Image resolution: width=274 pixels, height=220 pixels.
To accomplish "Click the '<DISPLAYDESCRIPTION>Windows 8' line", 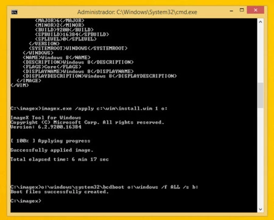I will click(100, 76).
